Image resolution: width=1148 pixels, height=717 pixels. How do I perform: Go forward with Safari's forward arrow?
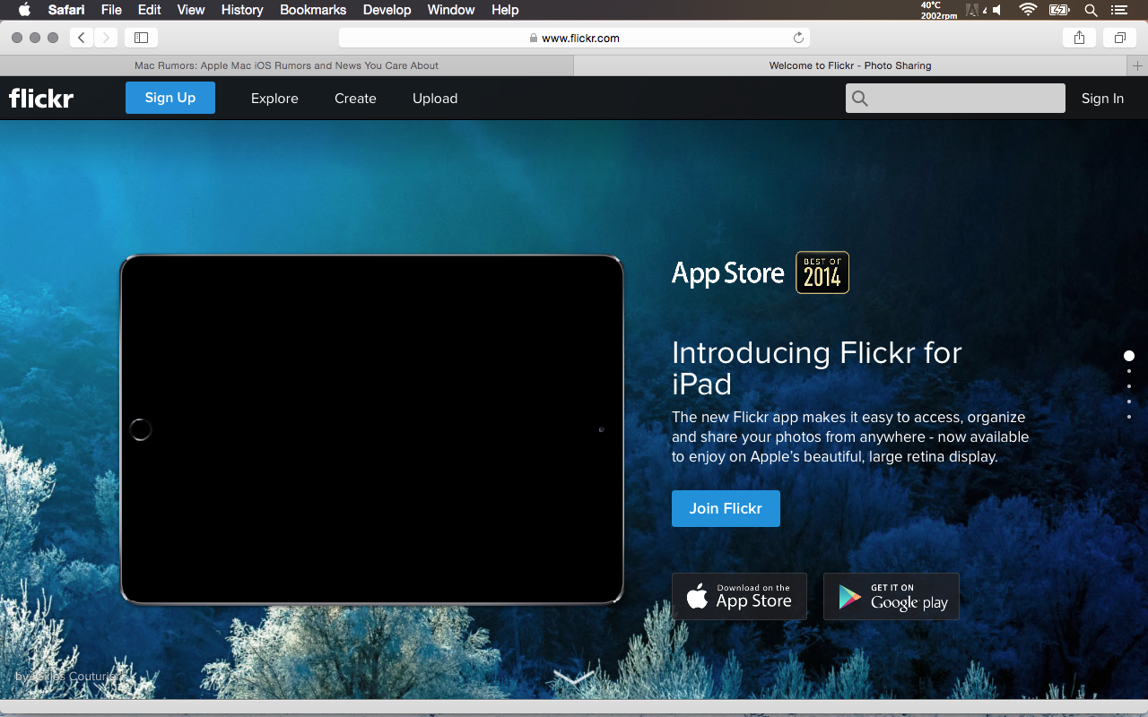coord(106,38)
